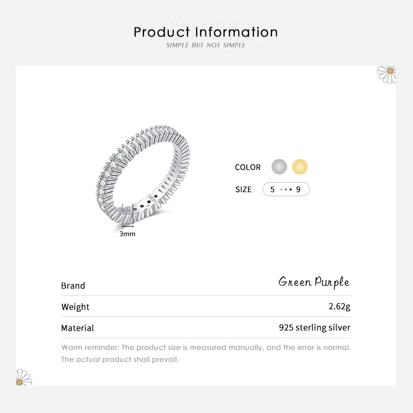Click the Green Purple brand name

(x=314, y=282)
